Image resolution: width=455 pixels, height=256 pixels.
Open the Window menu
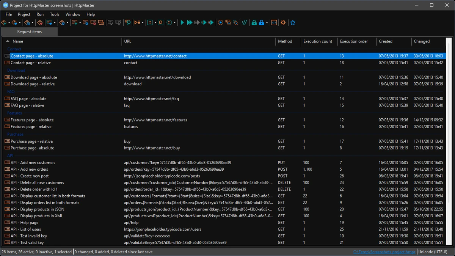(73, 14)
